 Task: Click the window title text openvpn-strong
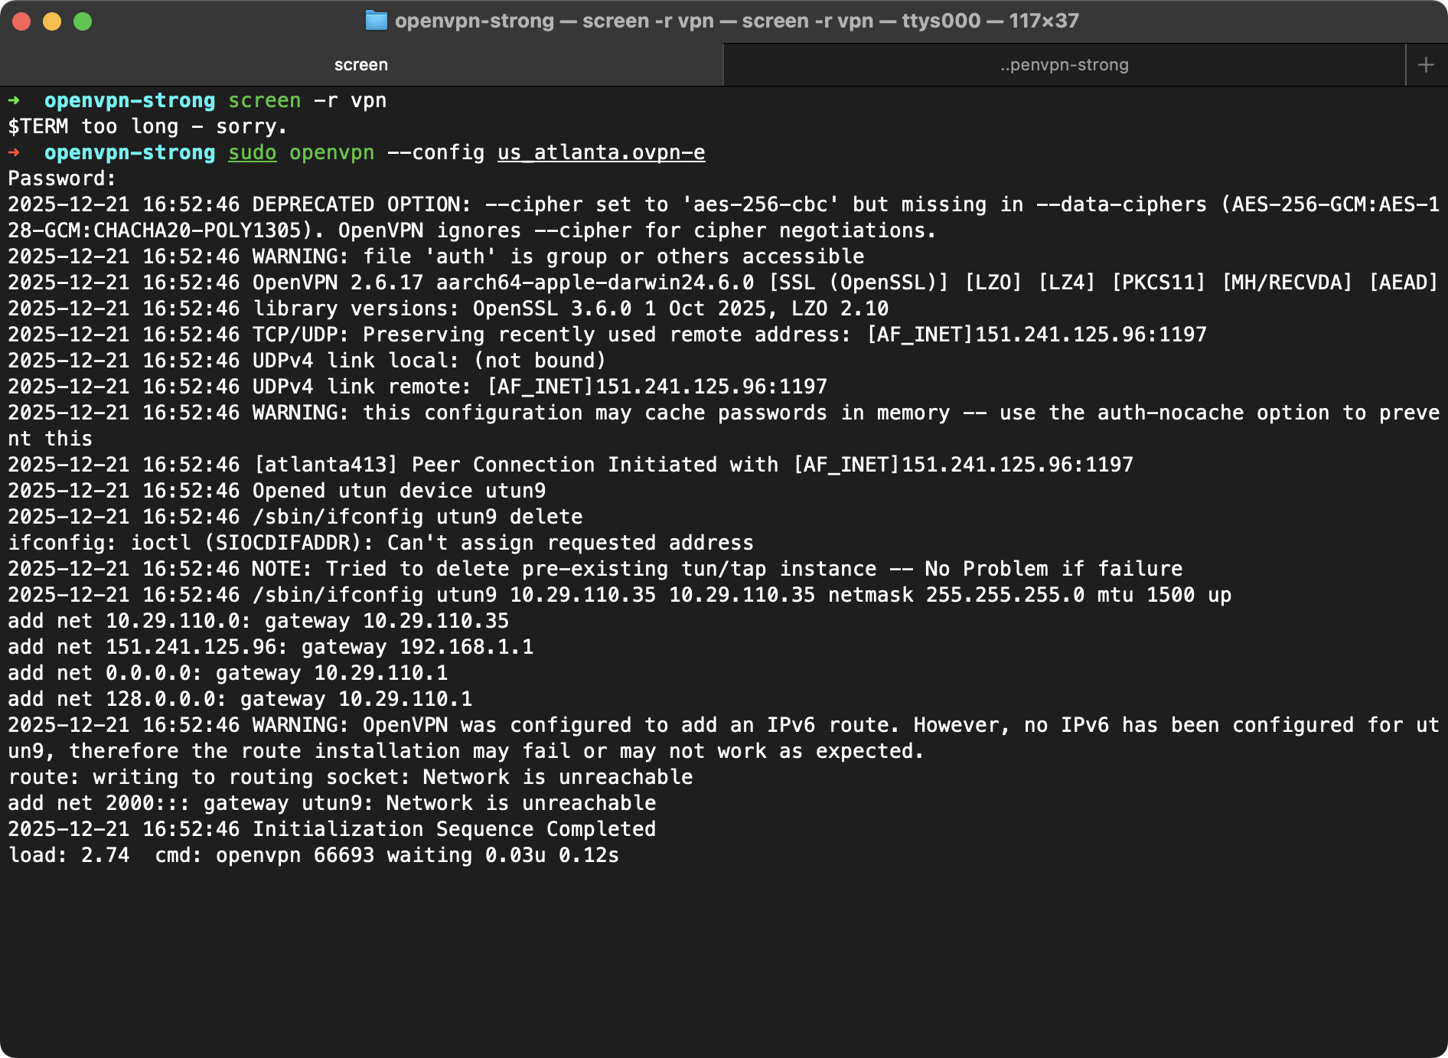(474, 21)
